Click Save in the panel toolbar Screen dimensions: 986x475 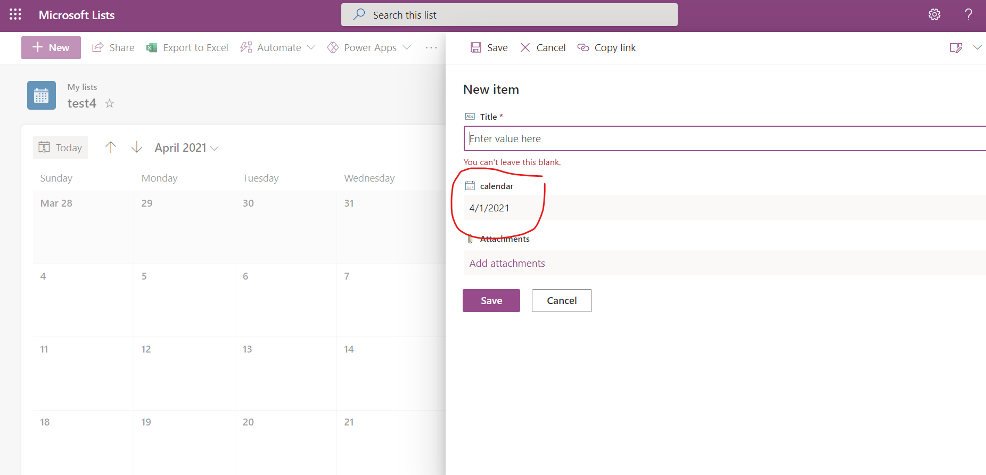pos(489,47)
